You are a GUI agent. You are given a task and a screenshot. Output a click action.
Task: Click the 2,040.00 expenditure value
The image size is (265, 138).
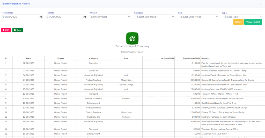tap(196, 117)
